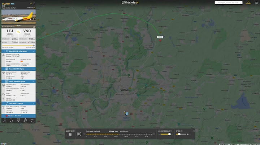Expand Speed & Altitude graph section
The image size is (260, 145).
point(18,81)
